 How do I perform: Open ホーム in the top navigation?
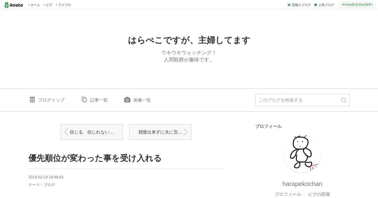[x=35, y=5]
